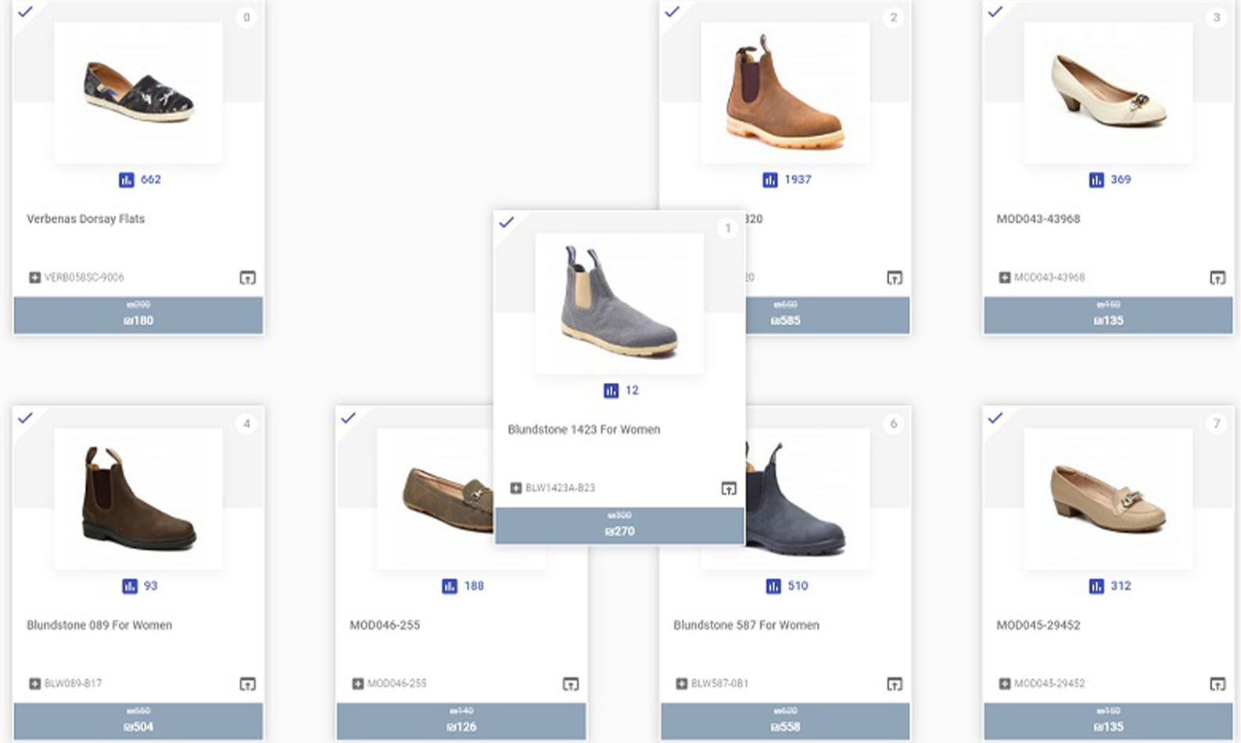Open statistics icon beside the number 12
The height and width of the screenshot is (743, 1241).
(x=611, y=391)
